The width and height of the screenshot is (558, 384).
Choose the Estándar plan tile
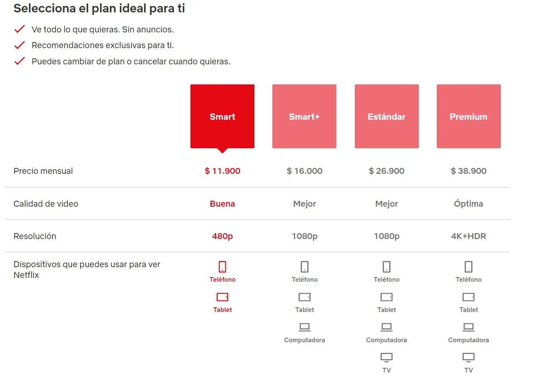[386, 116]
